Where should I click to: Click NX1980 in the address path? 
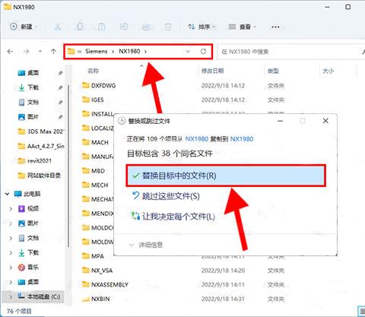point(129,52)
